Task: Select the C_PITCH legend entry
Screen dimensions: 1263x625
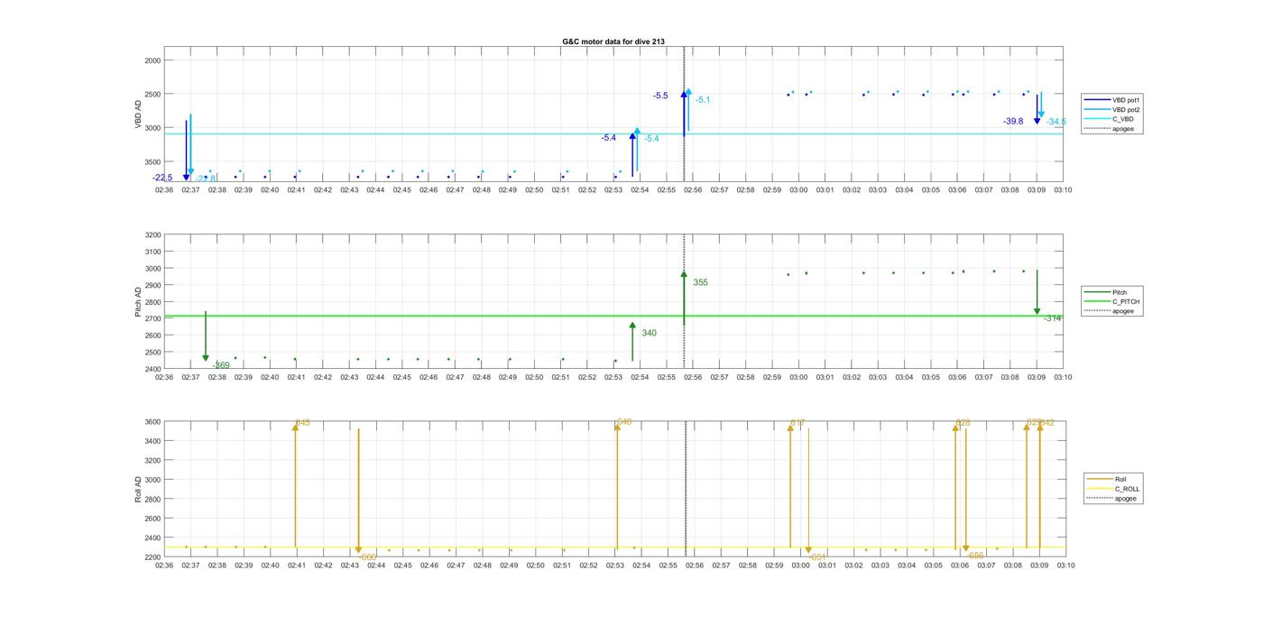Action: (x=1111, y=302)
